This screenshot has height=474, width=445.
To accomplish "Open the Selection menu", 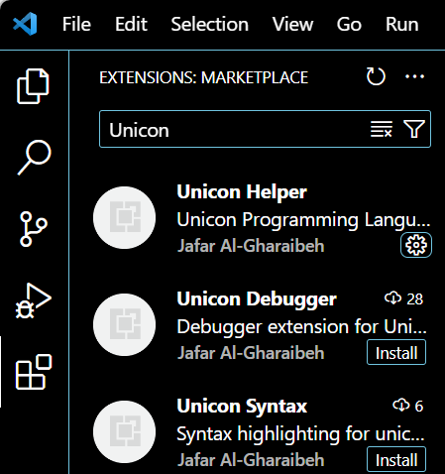I will point(209,24).
